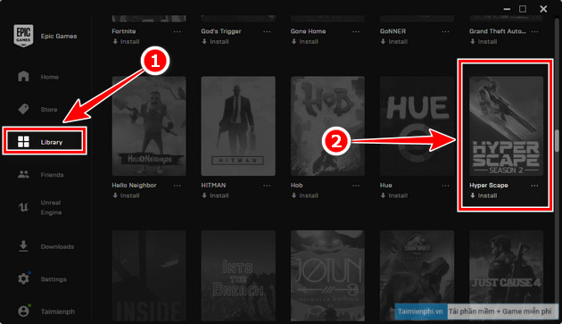Screen dimensions: 562x324
Task: Click the Hello Neighbor title text
Action: click(x=134, y=185)
